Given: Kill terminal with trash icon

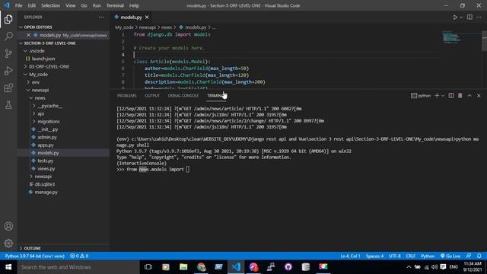Looking at the screenshot, I should click(460, 96).
